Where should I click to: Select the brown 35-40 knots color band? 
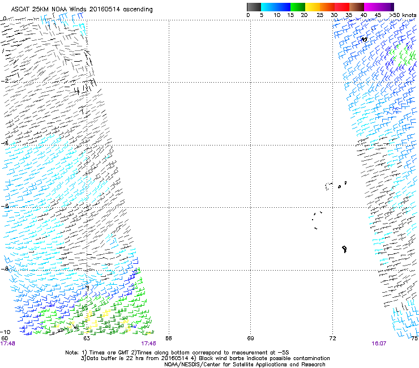click(357, 7)
